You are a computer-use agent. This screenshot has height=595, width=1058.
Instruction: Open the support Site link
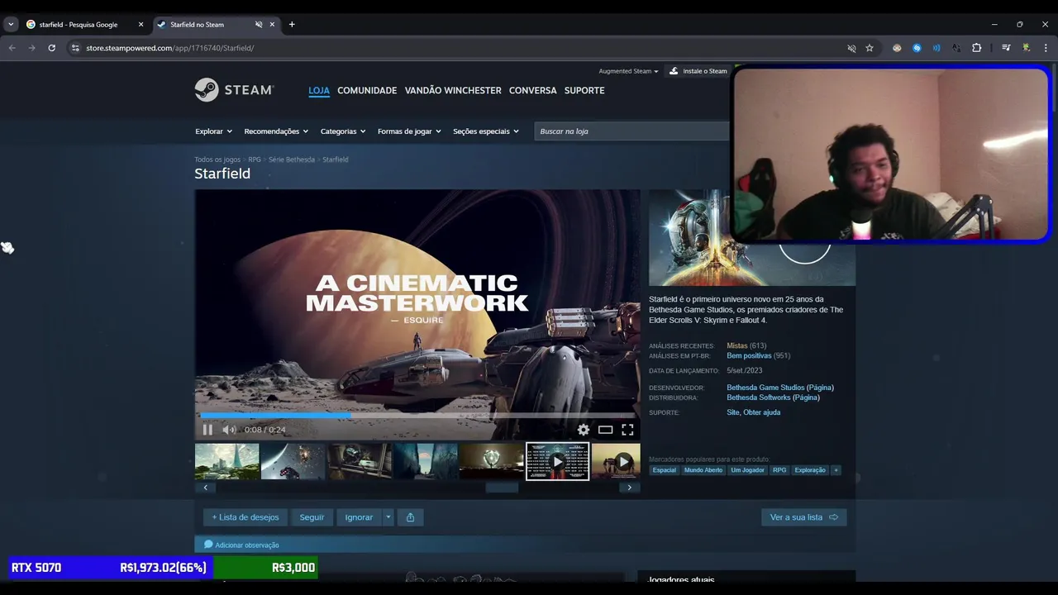(732, 412)
